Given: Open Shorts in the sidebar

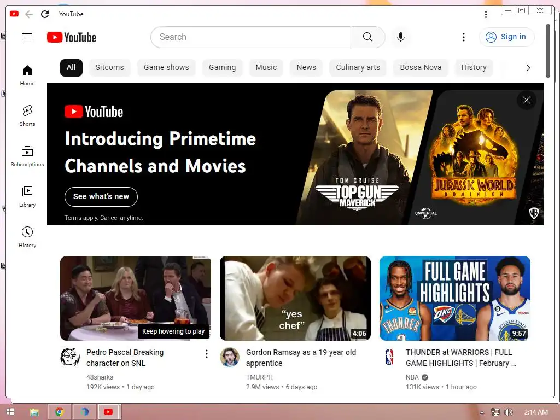Looking at the screenshot, I should pos(27,116).
